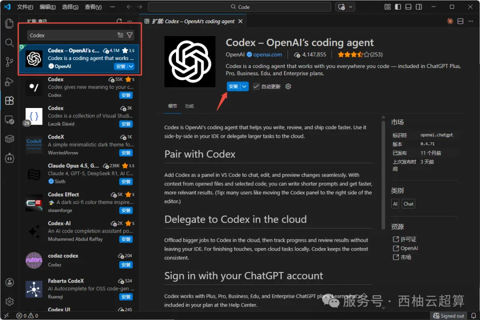Click the extension settings gear near auto update
Image resolution: width=480 pixels, height=320 pixels.
click(288, 87)
